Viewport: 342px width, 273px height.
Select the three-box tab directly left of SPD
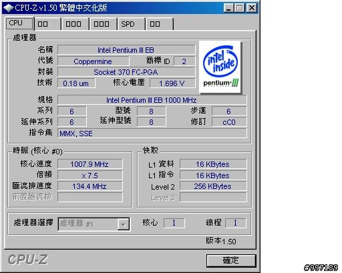(x=103, y=24)
